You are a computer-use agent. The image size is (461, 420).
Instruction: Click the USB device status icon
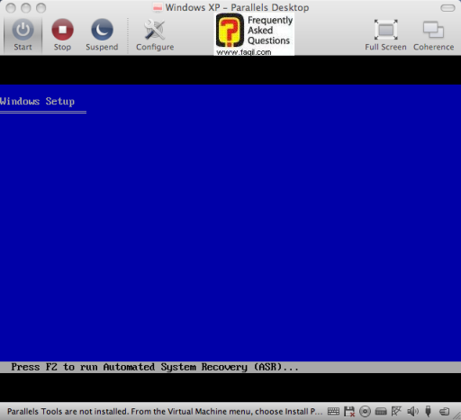click(429, 411)
